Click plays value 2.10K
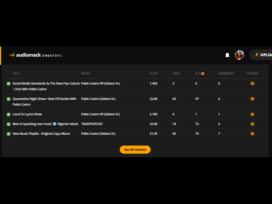This screenshot has width=272, height=204. (x=153, y=114)
